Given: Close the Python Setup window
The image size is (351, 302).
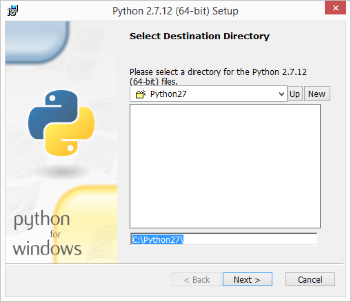Looking at the screenshot, I should point(335,8).
